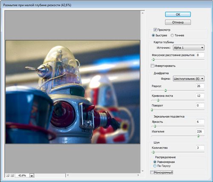Open the Источник dropdown showing Alpha 1
The image size is (213, 182).
pyautogui.click(x=189, y=48)
